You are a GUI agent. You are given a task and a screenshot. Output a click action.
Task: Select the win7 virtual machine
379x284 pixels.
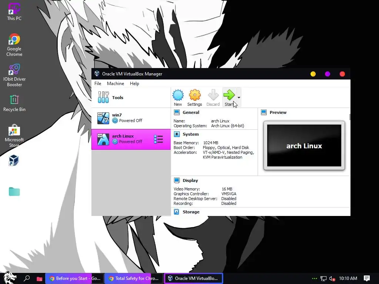(x=131, y=118)
